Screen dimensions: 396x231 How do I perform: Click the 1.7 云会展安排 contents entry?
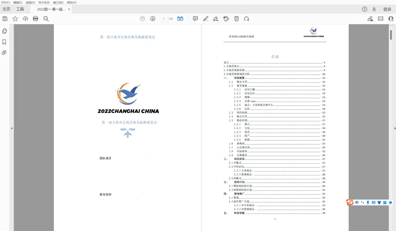click(277, 147)
